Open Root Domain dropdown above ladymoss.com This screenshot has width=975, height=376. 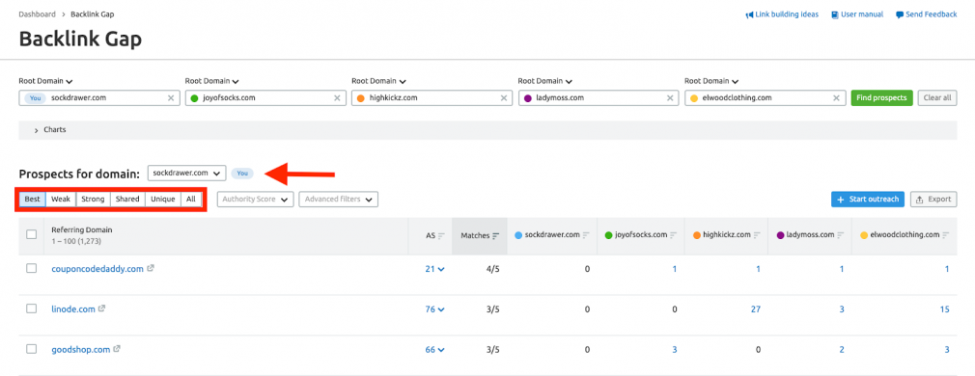(x=546, y=81)
